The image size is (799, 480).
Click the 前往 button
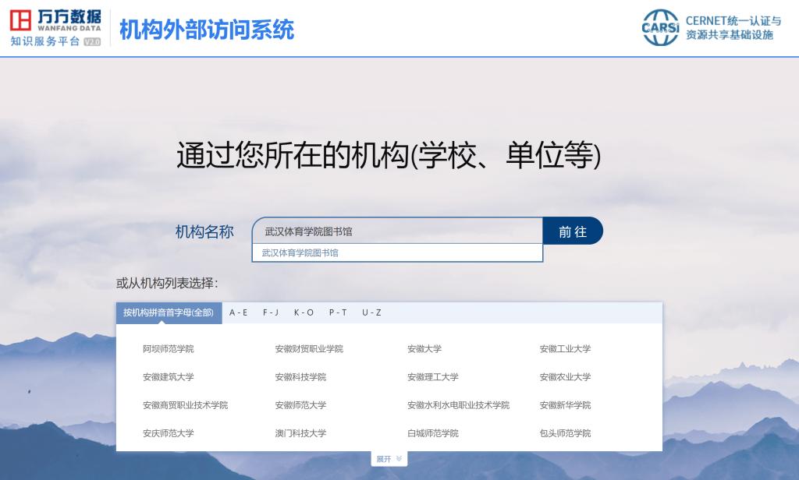click(573, 231)
